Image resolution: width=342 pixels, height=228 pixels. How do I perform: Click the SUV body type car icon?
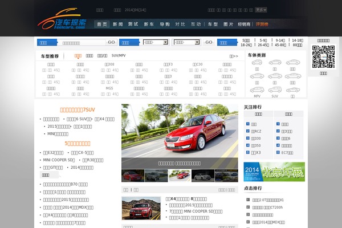pyautogui.click(x=275, y=89)
